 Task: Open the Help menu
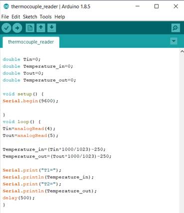tap(60, 16)
